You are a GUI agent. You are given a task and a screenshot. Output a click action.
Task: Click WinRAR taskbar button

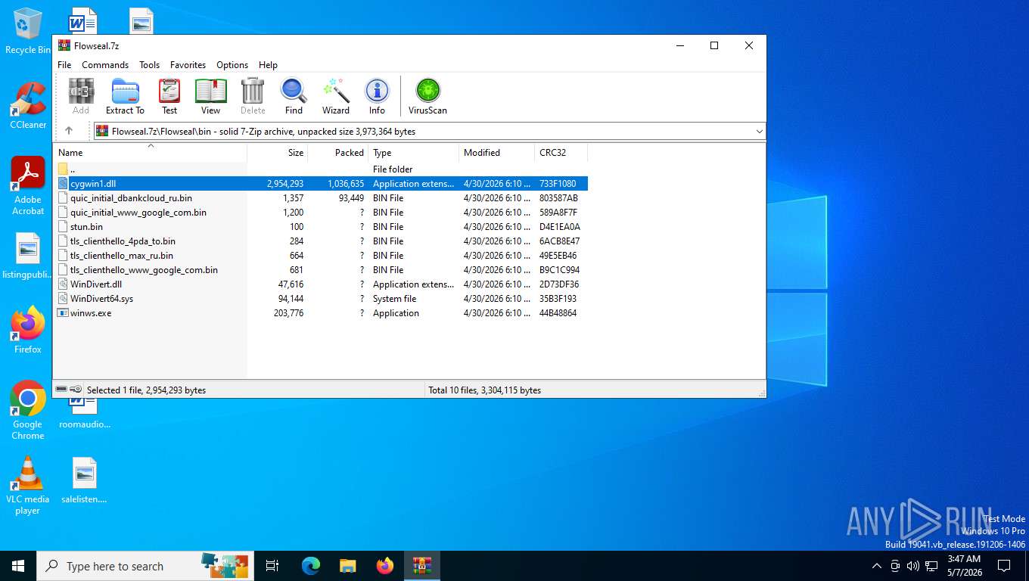tap(422, 566)
